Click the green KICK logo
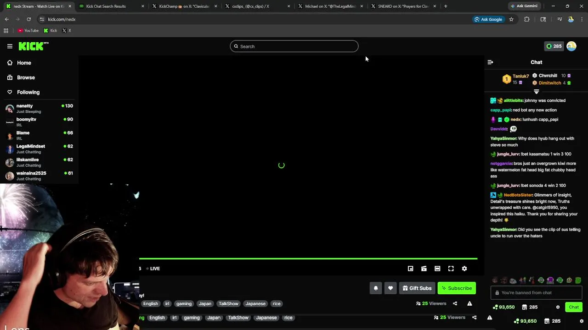588x330 pixels. (34, 46)
